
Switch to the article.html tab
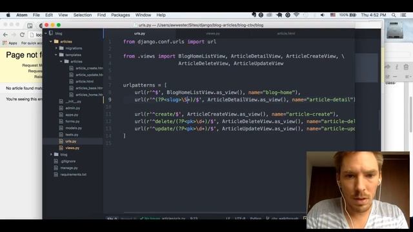[286, 34]
